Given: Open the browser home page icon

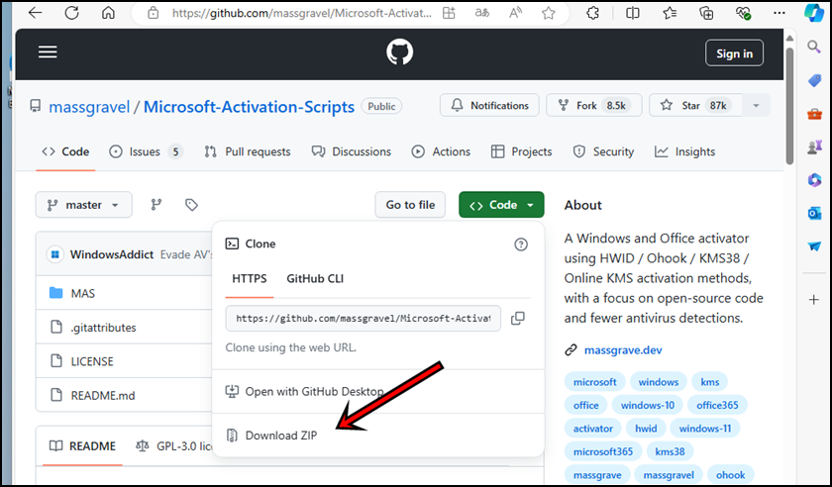Looking at the screenshot, I should click(x=108, y=13).
